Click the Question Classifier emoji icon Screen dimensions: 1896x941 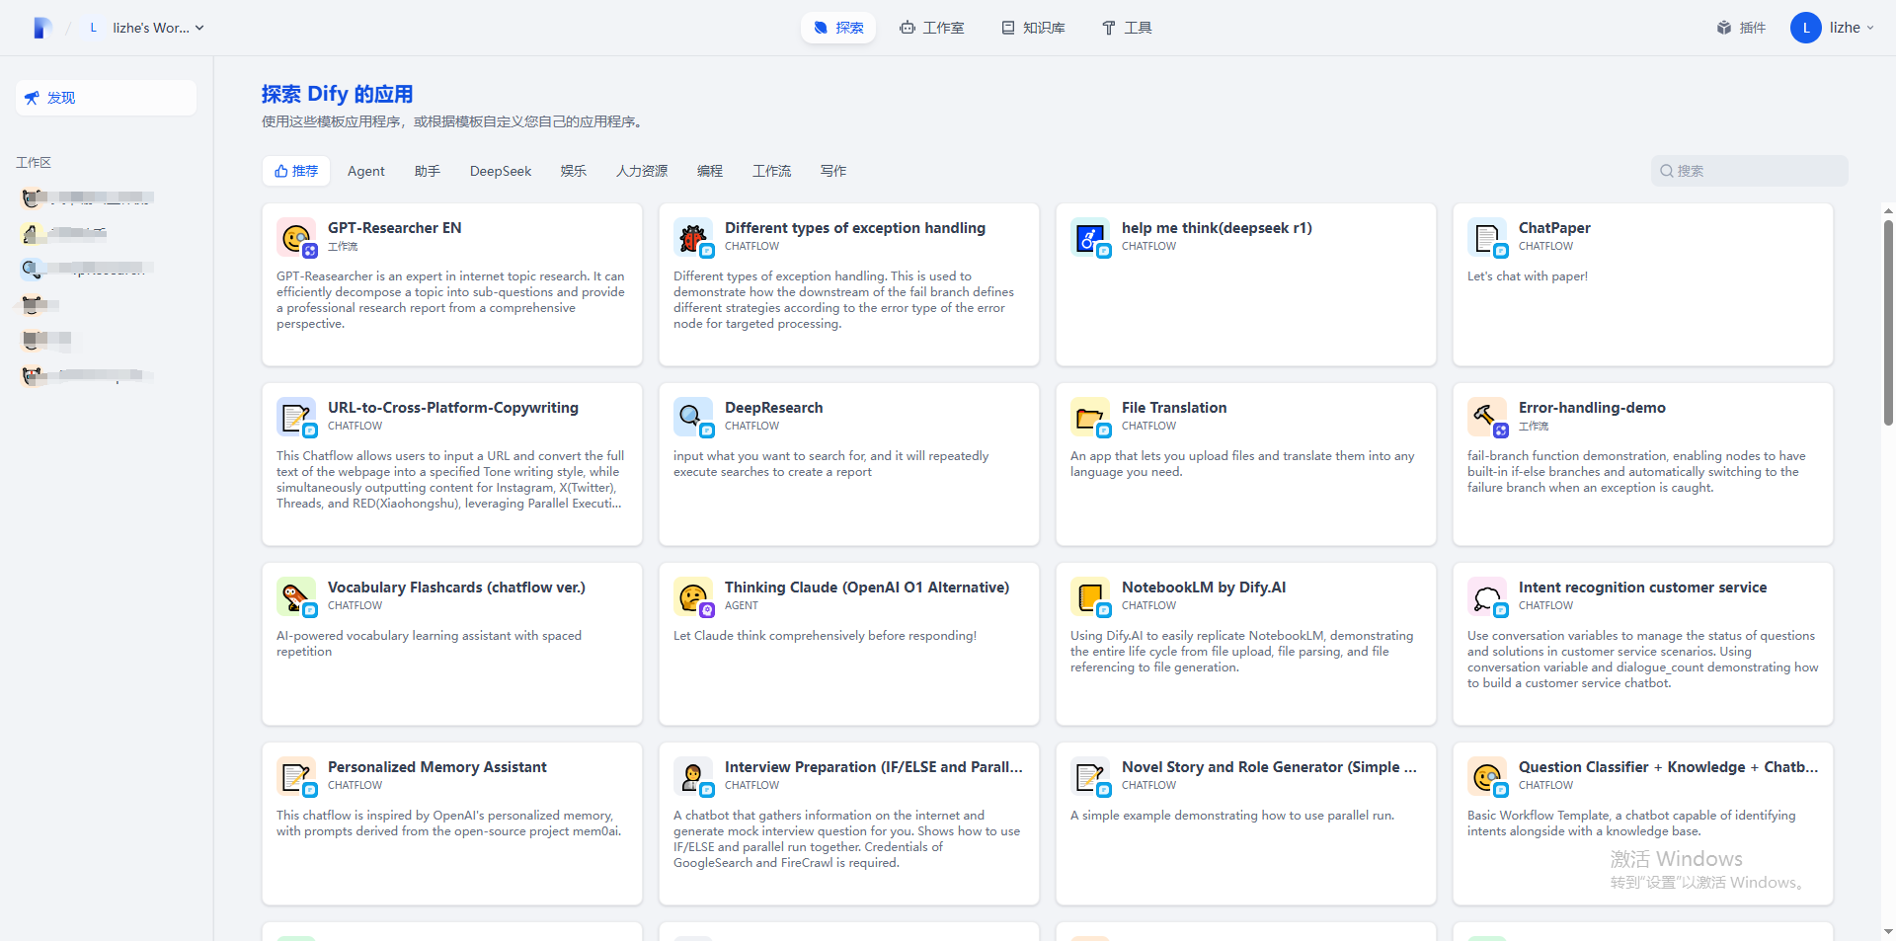click(1487, 776)
